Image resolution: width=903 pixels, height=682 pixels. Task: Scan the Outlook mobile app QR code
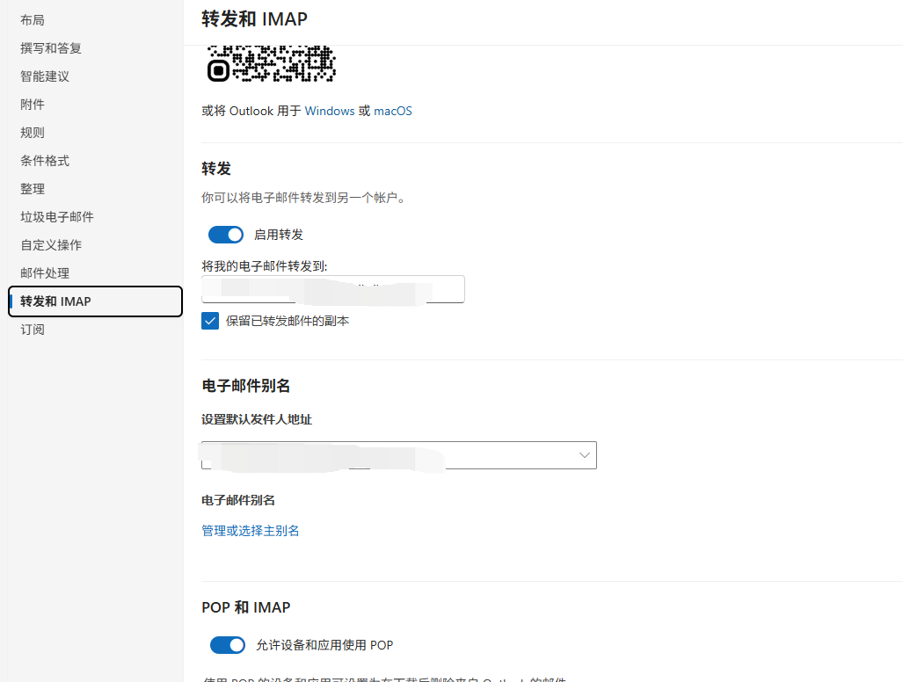[x=271, y=63]
